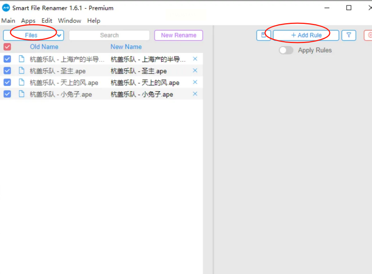
Task: Open the Window menu
Action: tap(70, 21)
